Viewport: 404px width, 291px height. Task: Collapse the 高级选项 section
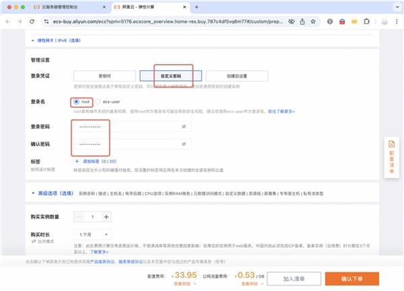pos(34,194)
